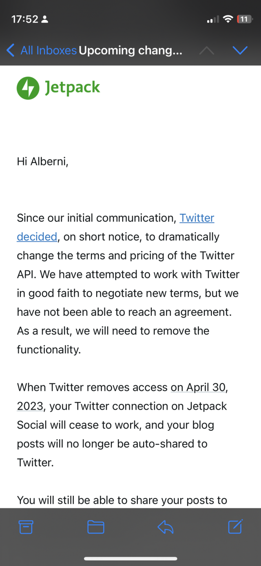Image resolution: width=261 pixels, height=566 pixels.
Task: Open the "Twitter" hyperlink in the first paragraph
Action: 197,218
